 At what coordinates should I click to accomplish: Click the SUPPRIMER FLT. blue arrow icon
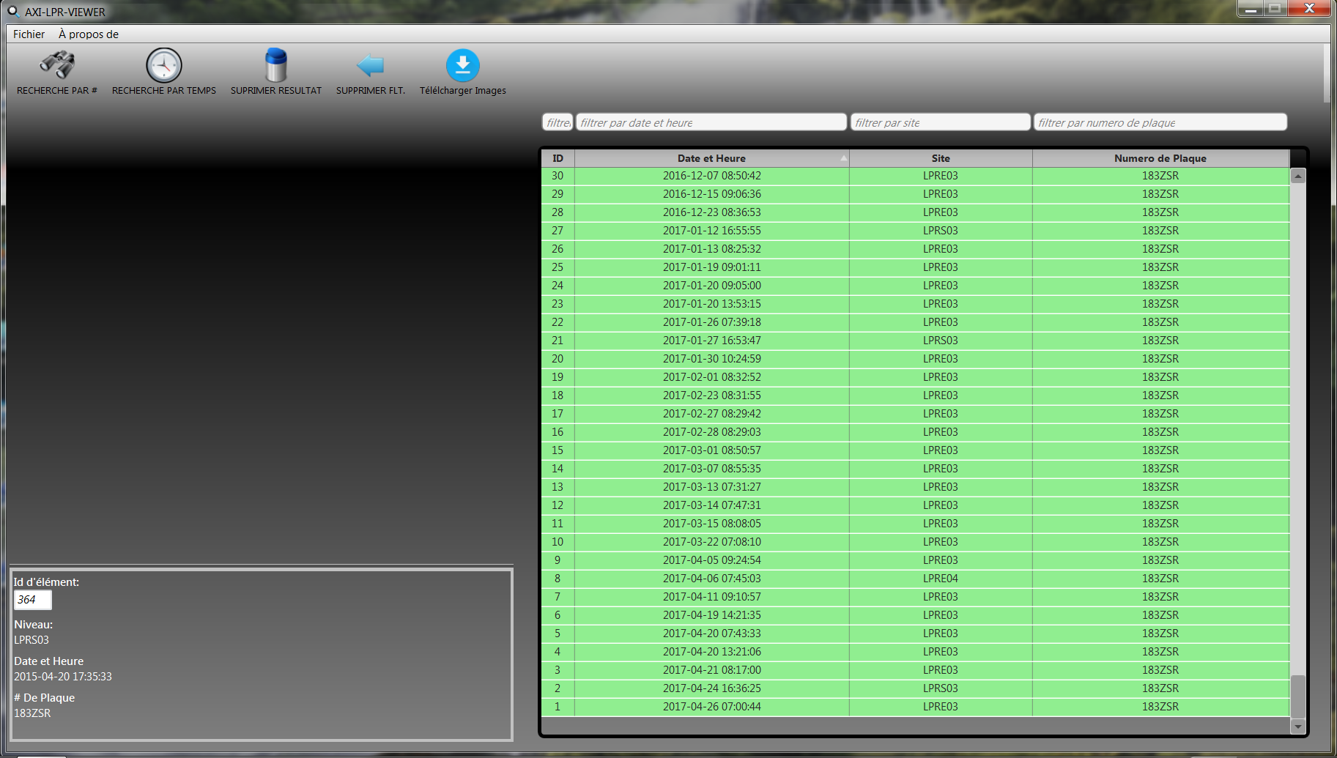pyautogui.click(x=371, y=66)
